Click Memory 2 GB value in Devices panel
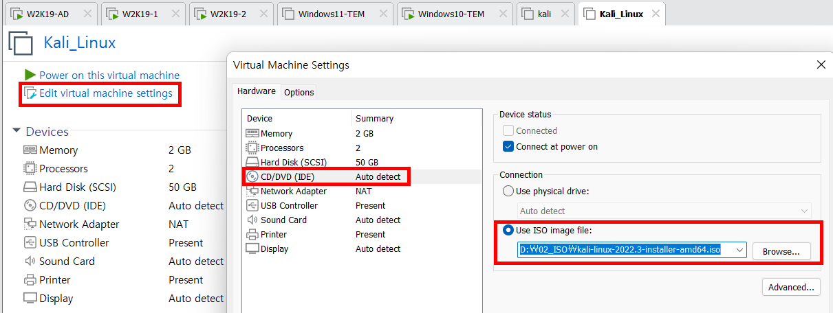Image resolution: width=833 pixels, height=313 pixels. pos(180,150)
